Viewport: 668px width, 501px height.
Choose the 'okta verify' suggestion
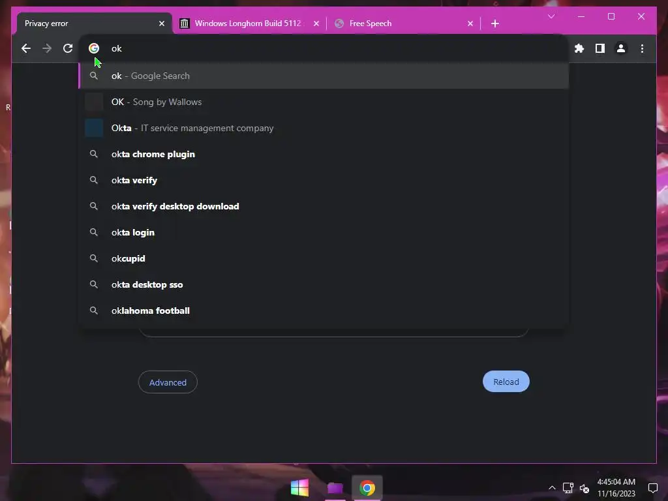(324, 180)
